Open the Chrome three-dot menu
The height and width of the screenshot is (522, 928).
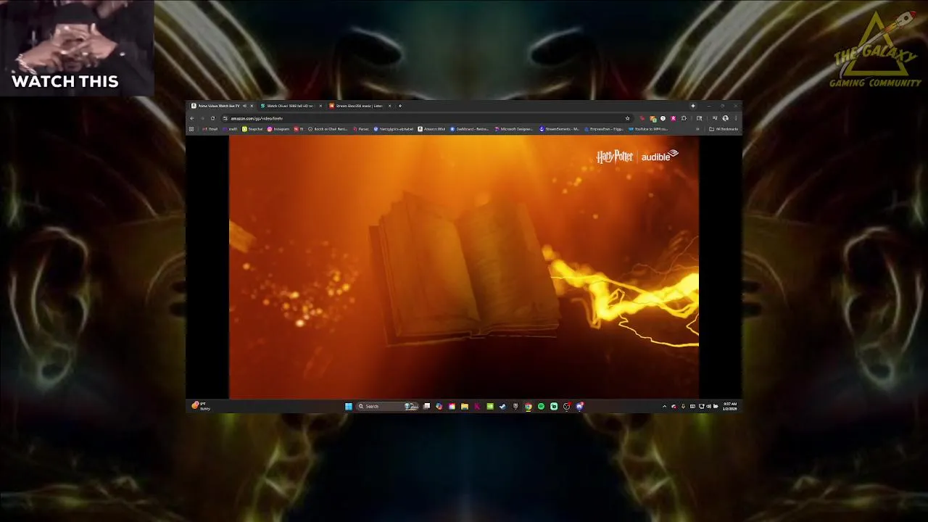pyautogui.click(x=736, y=118)
